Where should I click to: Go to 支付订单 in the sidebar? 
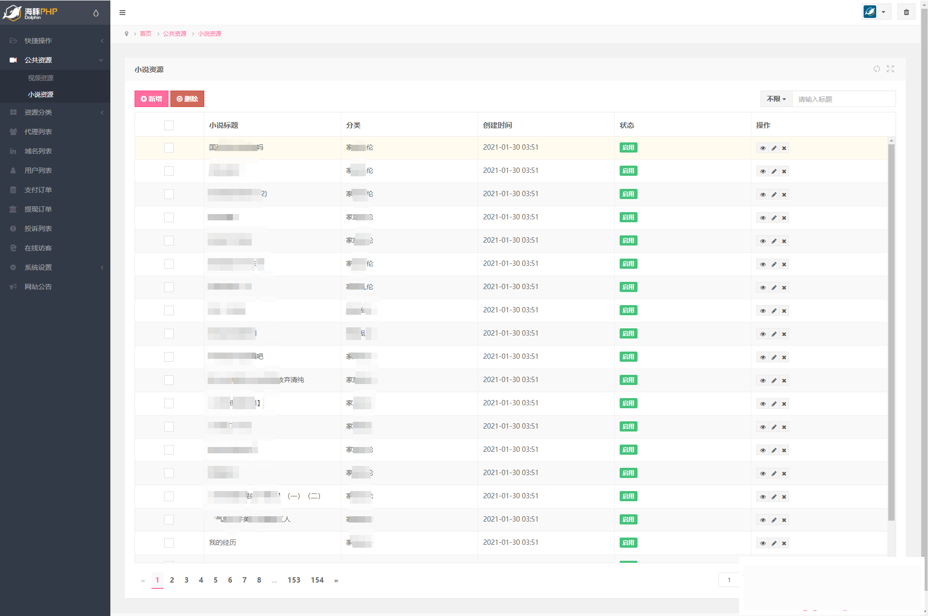(x=38, y=190)
